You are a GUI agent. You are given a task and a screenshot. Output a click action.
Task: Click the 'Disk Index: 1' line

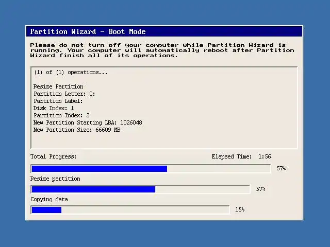54,108
